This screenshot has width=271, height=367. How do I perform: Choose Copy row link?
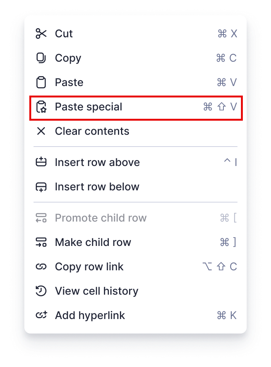tap(89, 266)
